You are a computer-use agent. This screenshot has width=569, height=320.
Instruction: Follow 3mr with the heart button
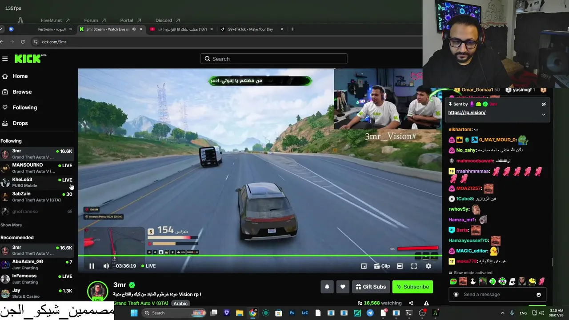point(342,287)
